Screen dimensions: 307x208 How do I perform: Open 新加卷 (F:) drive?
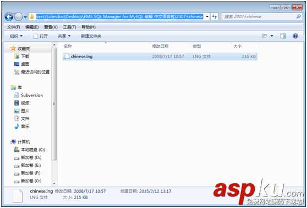[31, 173]
